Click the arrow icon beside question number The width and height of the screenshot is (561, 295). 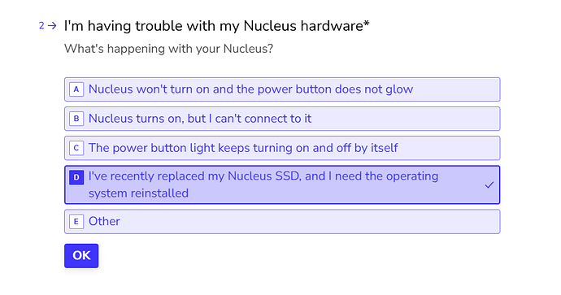tap(52, 26)
